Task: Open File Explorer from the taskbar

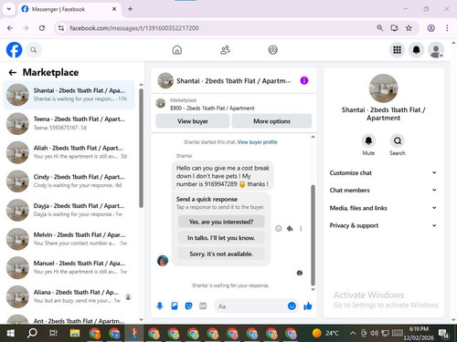Action: [x=75, y=333]
